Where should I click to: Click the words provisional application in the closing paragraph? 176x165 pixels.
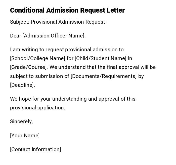point(37,108)
